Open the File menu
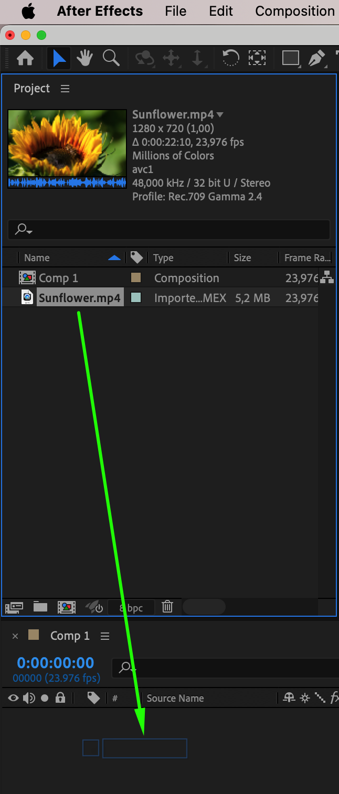The image size is (339, 794). click(x=175, y=11)
